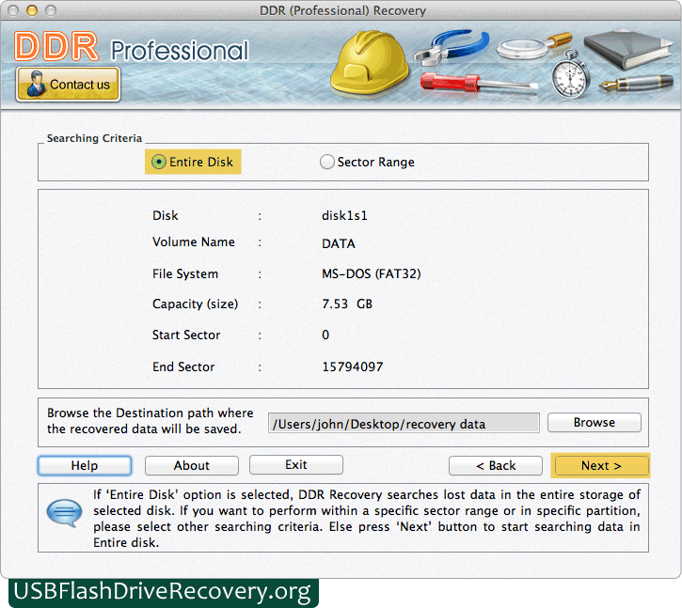Viewport: 682px width, 608px height.
Task: Minimize the window with yellow button
Action: 32,10
